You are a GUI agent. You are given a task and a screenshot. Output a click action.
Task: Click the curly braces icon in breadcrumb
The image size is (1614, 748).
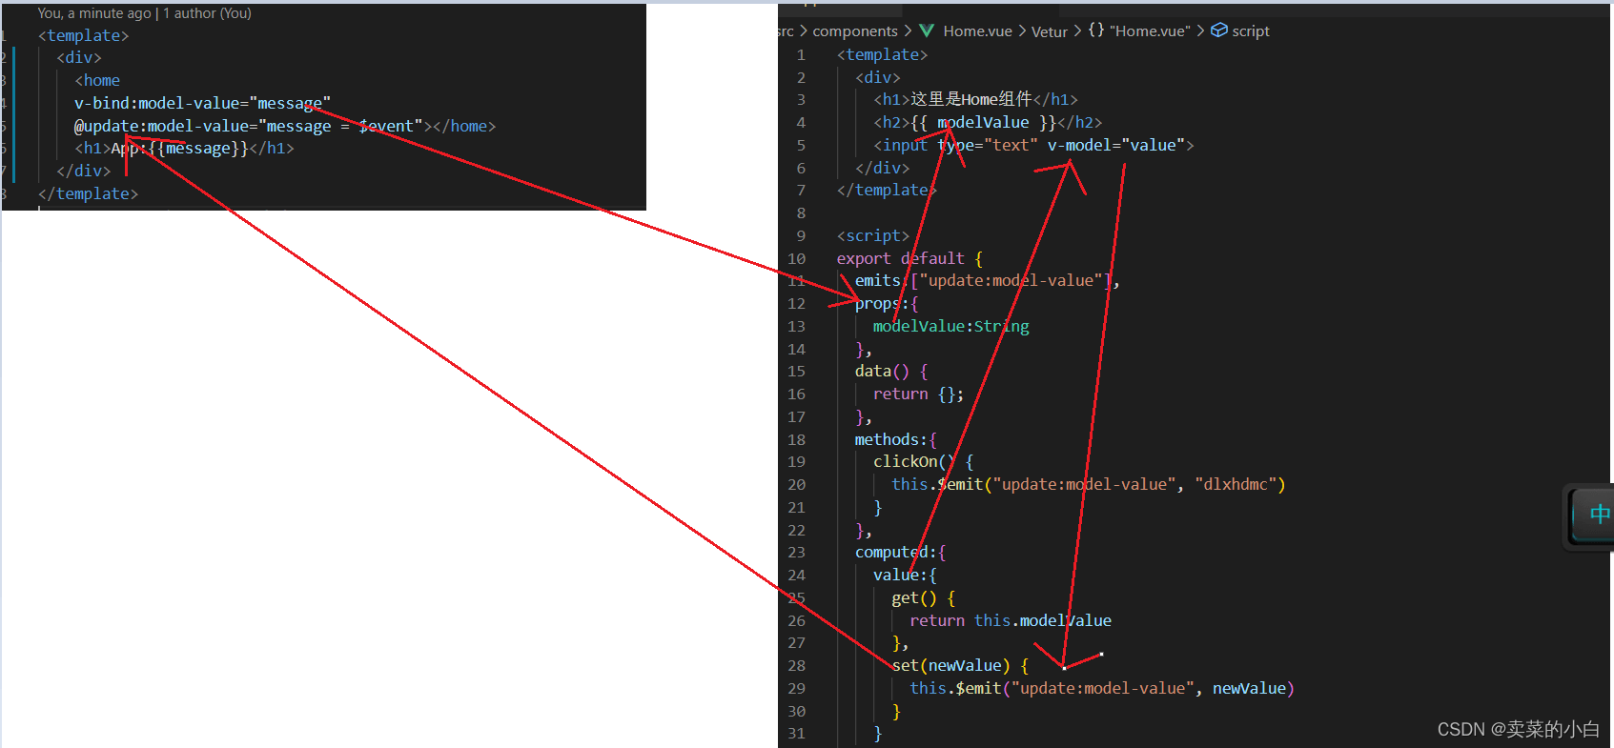1096,30
